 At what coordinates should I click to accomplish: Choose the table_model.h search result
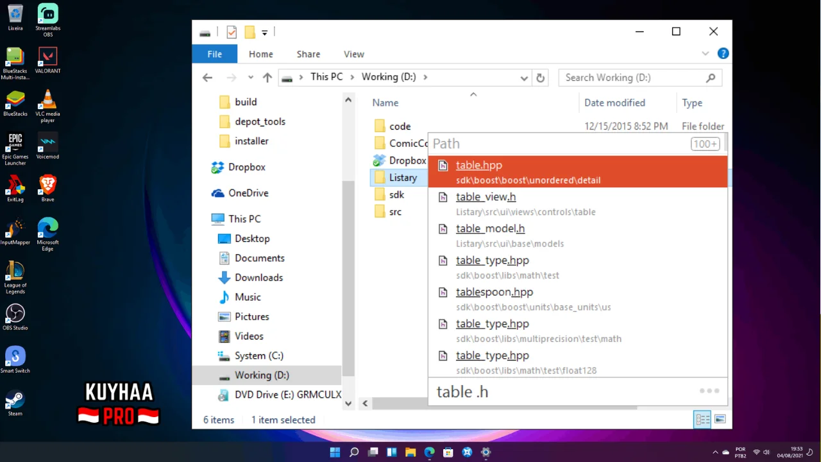tap(577, 235)
